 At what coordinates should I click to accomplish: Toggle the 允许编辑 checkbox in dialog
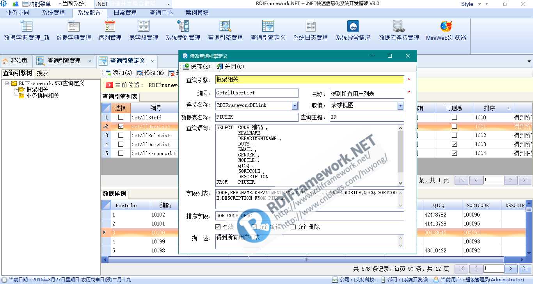click(x=254, y=227)
